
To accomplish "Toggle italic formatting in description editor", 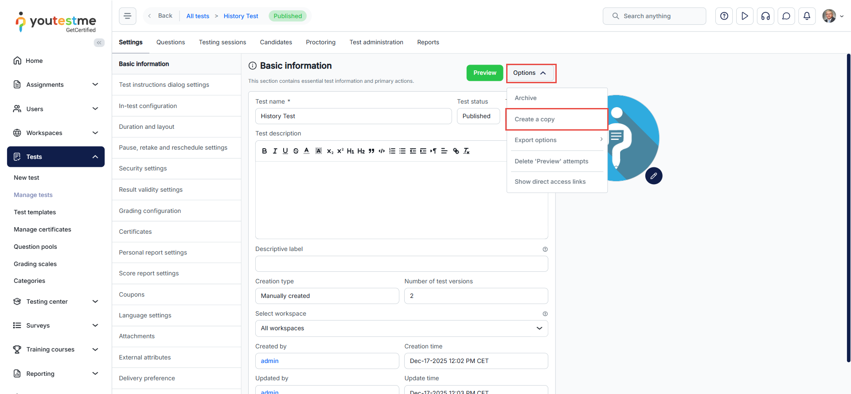I will [275, 151].
